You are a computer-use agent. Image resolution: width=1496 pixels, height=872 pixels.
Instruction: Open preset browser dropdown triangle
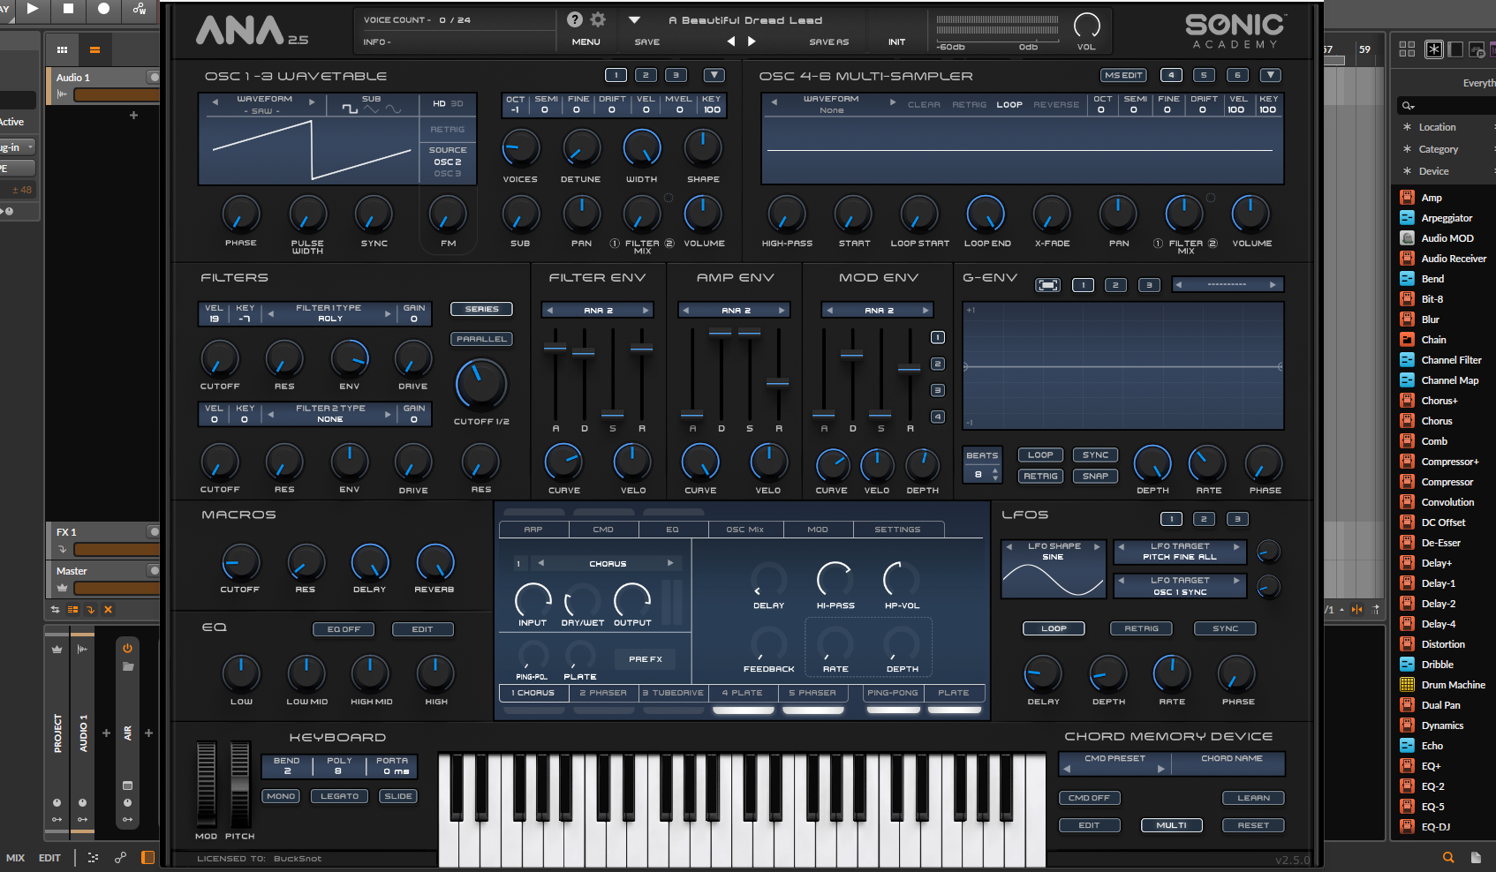[x=634, y=19]
